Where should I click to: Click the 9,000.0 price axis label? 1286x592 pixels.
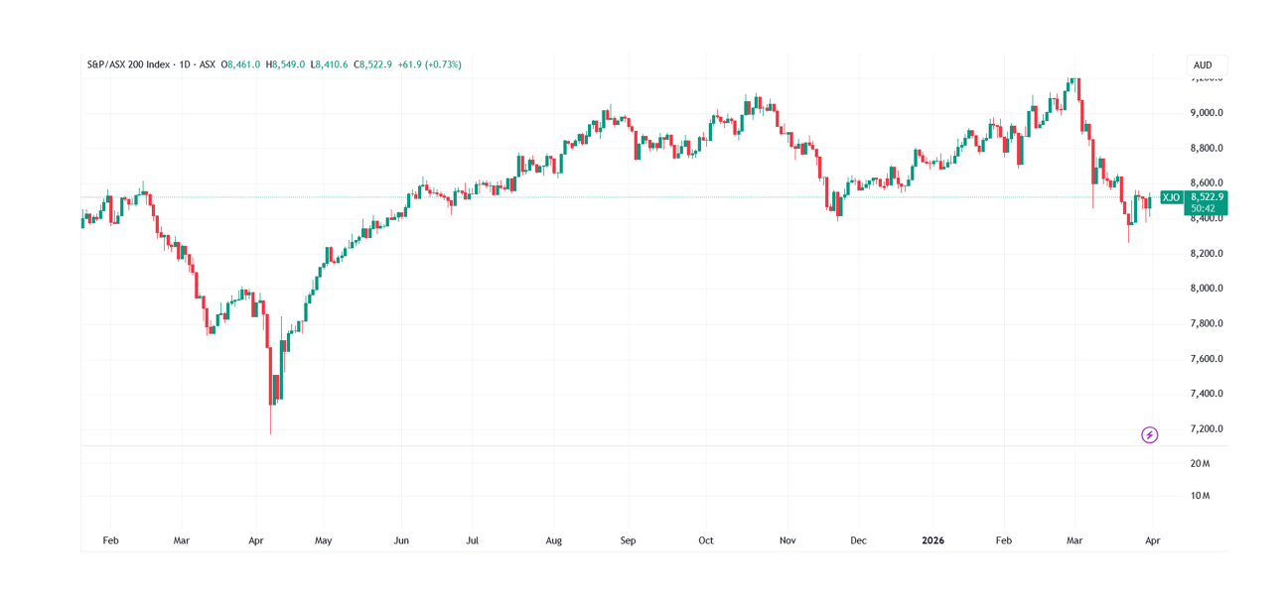click(x=1207, y=113)
